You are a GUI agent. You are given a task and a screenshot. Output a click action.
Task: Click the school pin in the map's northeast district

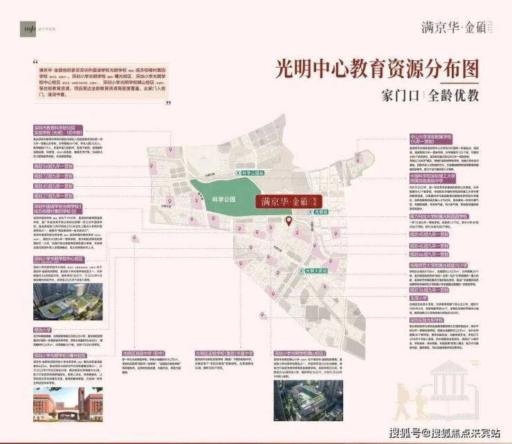pos(358,160)
